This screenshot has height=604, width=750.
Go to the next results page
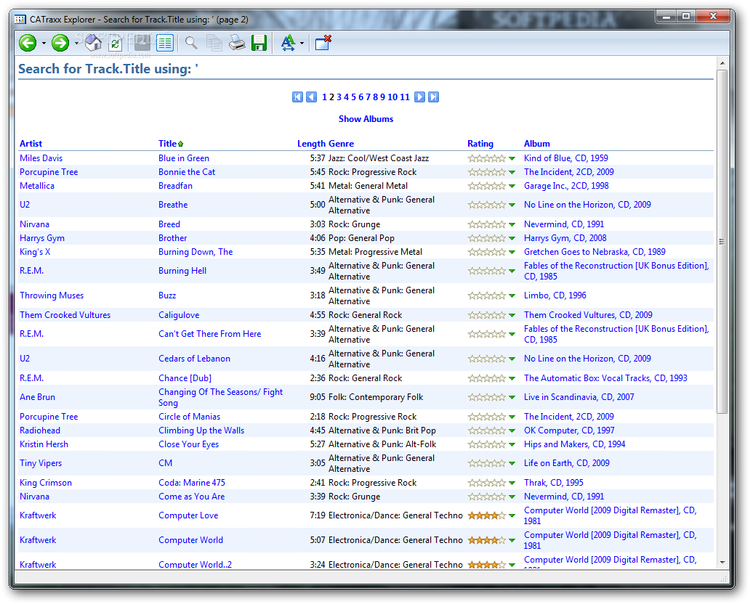(x=419, y=97)
